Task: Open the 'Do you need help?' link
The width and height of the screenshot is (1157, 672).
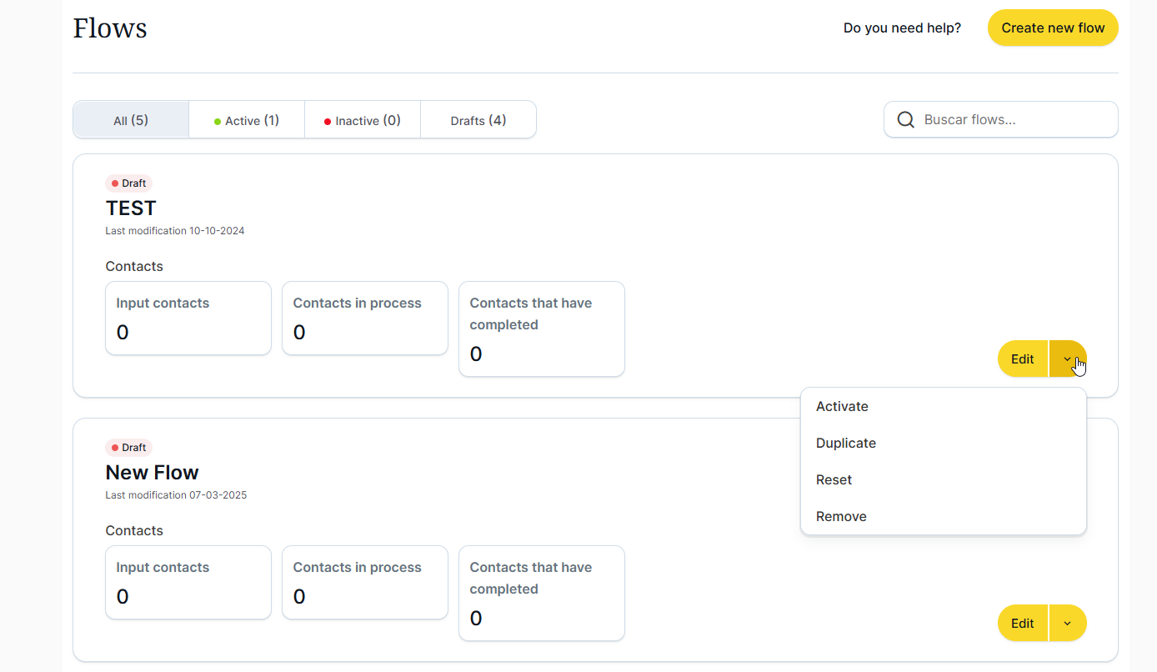Action: tap(902, 28)
